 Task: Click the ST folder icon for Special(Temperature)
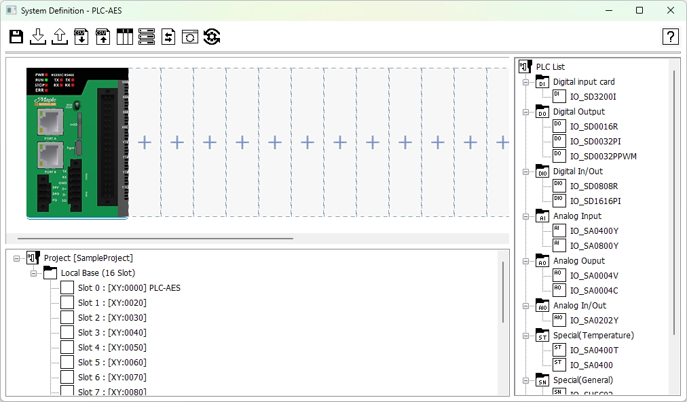click(x=542, y=336)
